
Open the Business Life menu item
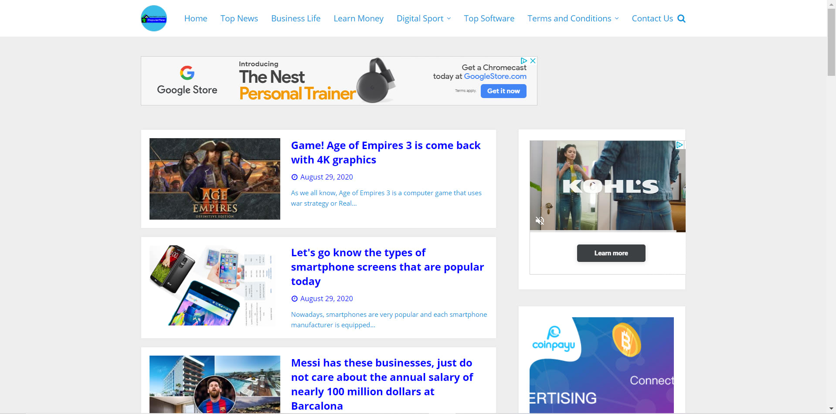coord(296,18)
